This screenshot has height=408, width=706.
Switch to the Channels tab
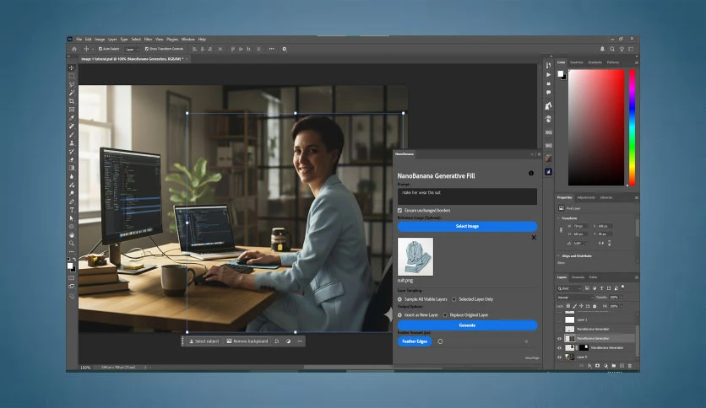tap(578, 277)
